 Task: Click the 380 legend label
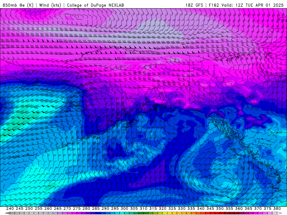277,209
